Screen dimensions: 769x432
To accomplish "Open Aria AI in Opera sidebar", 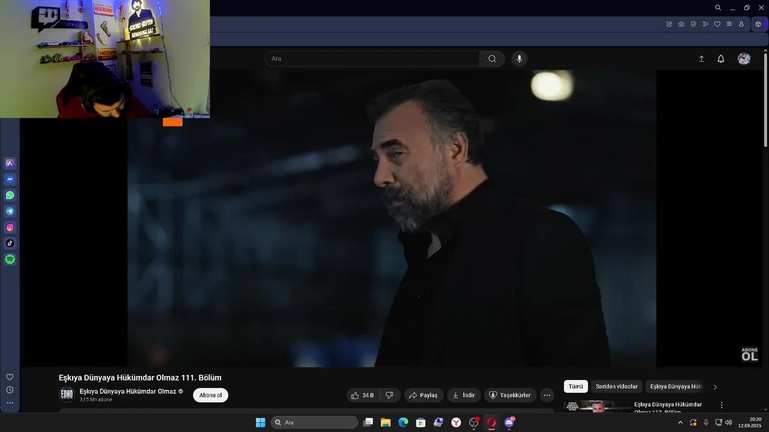I will coord(10,163).
